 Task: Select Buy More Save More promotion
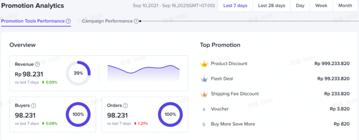(233, 124)
